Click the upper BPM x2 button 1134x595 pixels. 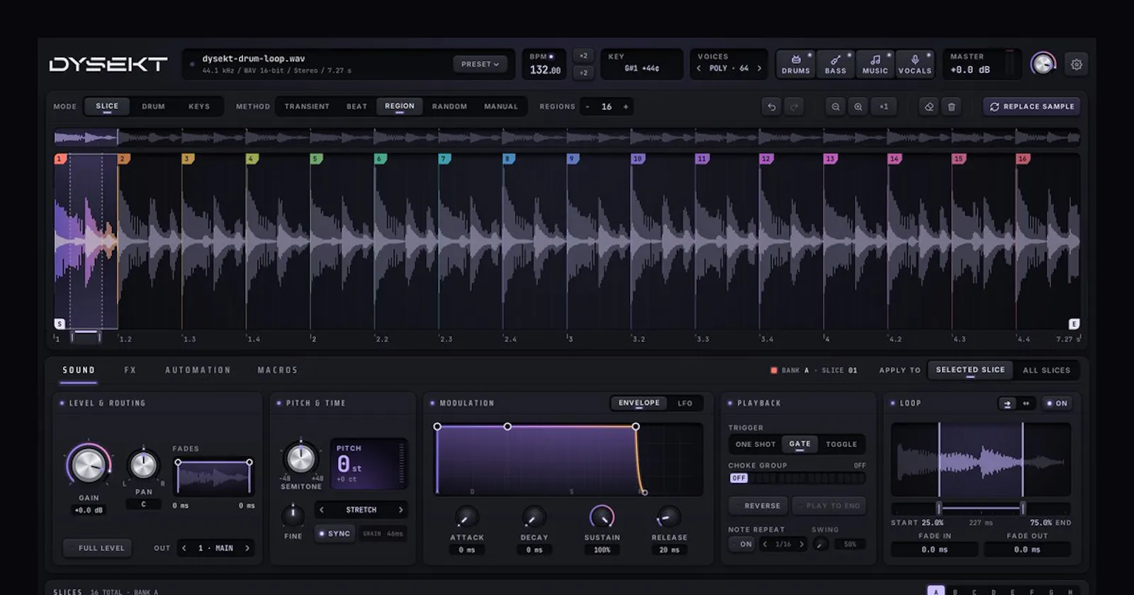(583, 56)
